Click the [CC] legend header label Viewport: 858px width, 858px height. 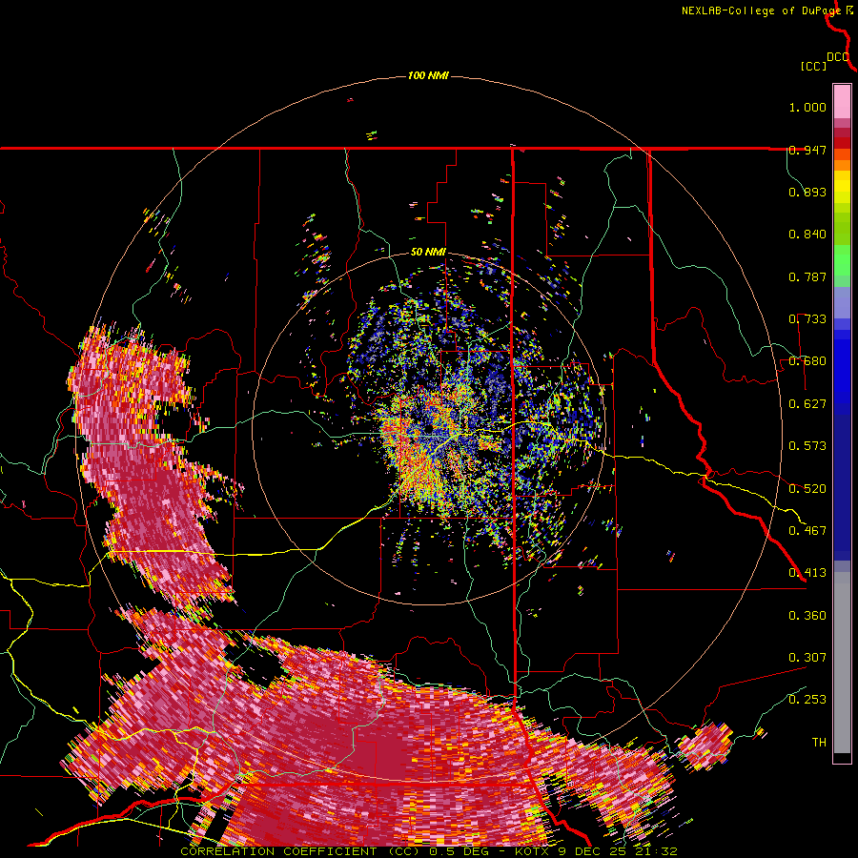pos(813,66)
